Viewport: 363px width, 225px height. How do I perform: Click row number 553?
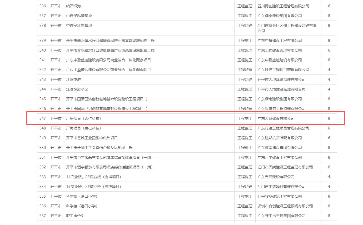coord(43,177)
